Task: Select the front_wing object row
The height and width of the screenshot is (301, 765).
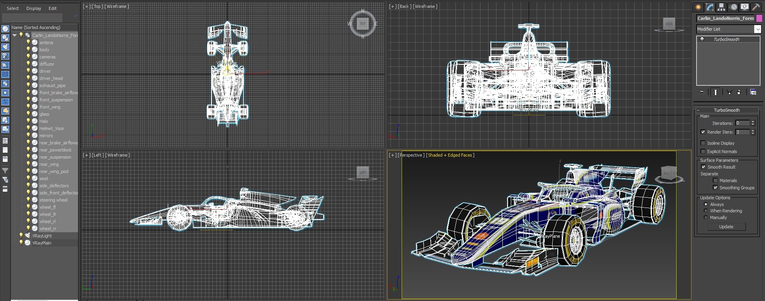Action: (50, 107)
